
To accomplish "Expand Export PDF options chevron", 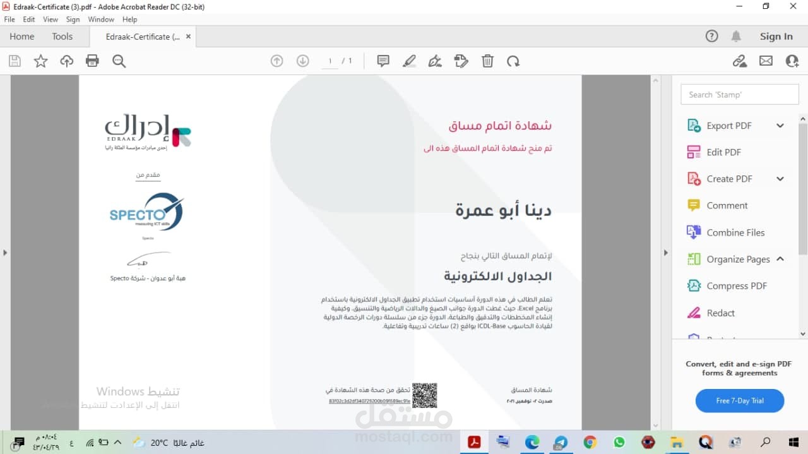I will click(780, 126).
